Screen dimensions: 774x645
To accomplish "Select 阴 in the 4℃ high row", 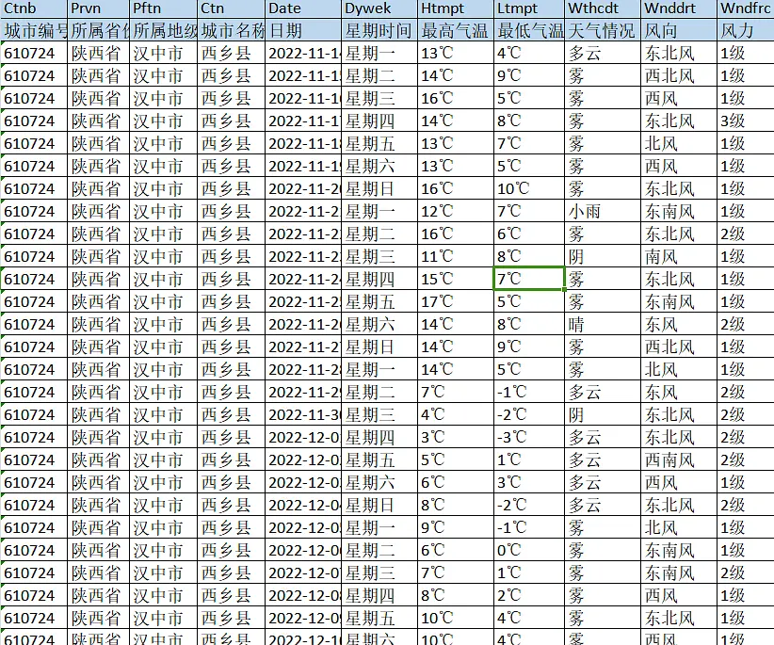I will tap(603, 414).
